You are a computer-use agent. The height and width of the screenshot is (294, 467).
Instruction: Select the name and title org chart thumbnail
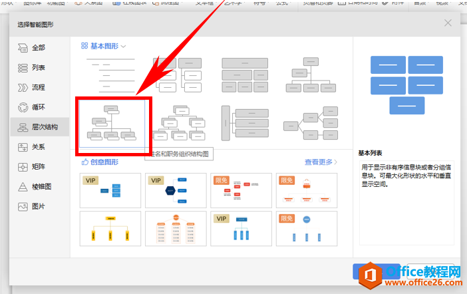tap(112, 123)
